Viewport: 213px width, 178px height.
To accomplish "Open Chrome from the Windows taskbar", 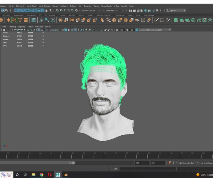I will (x=42, y=174).
